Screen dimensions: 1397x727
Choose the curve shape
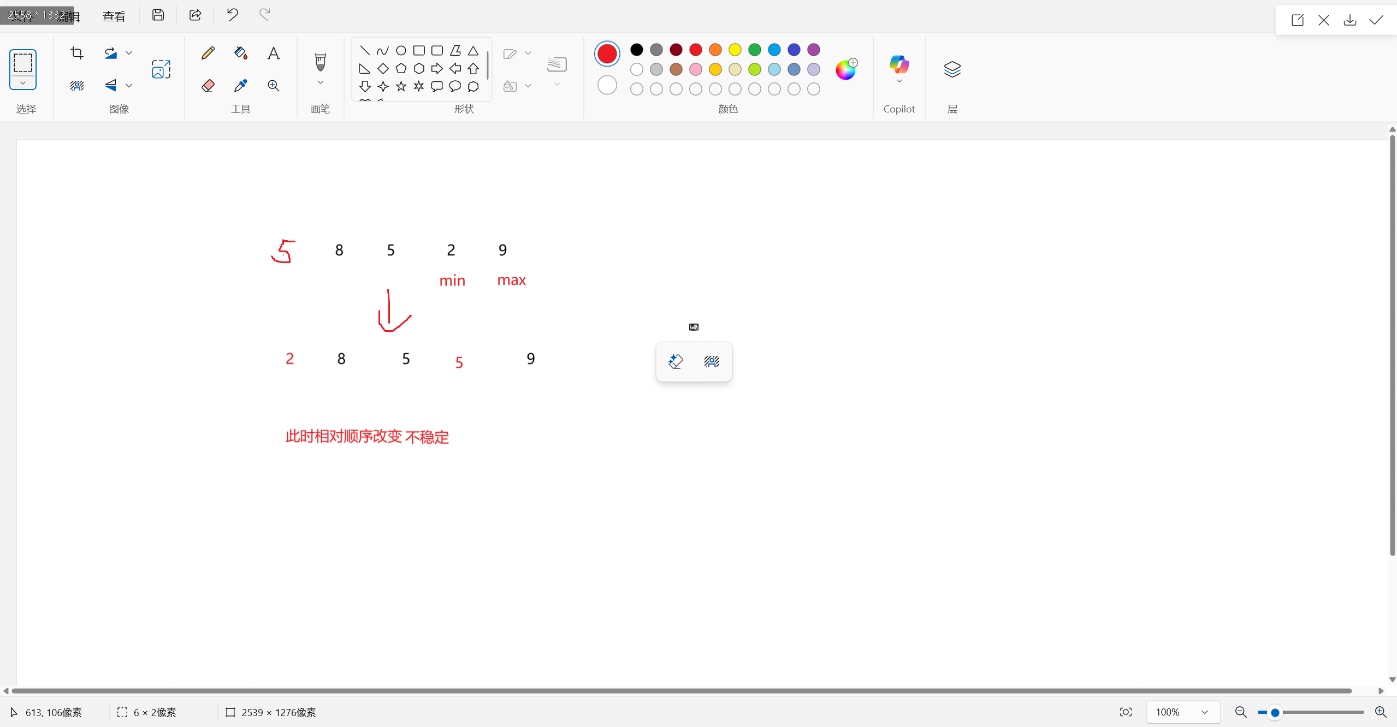click(x=383, y=51)
